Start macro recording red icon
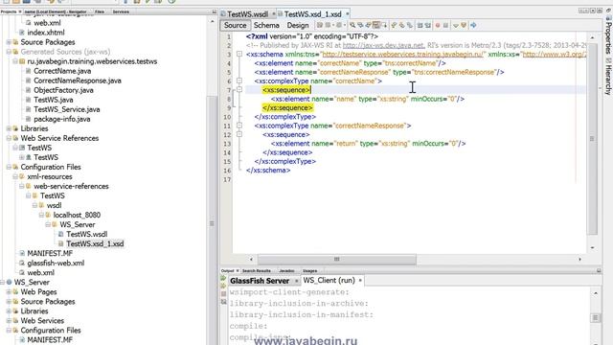Screen dimensions: 613x345 click(438, 25)
